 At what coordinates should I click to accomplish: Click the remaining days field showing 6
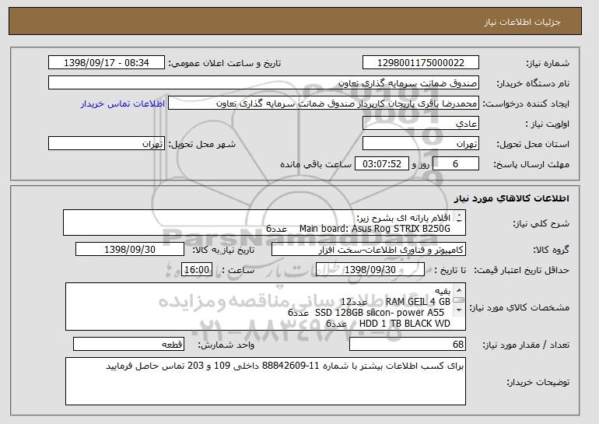pos(455,164)
